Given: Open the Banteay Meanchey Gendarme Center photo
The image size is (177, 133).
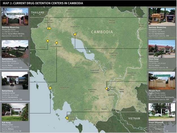Looking at the screenshot, I should pyautogui.click(x=162, y=17).
